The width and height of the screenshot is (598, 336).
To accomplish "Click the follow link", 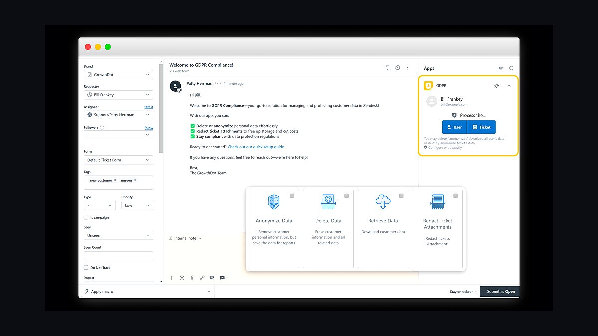I will pyautogui.click(x=149, y=128).
